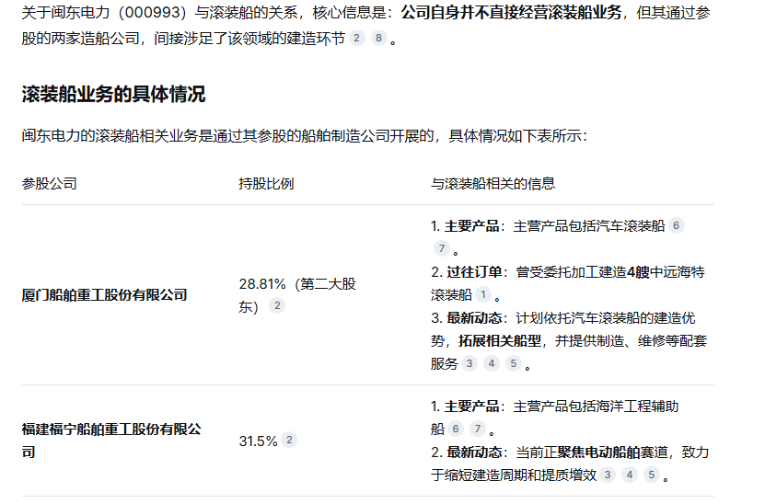The width and height of the screenshot is (765, 504).
Task: Open citation 4 after 维修等配套服务
Action: [492, 363]
